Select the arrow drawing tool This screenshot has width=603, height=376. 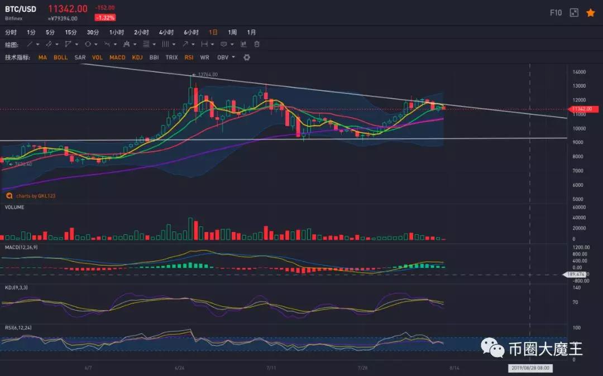point(185,45)
